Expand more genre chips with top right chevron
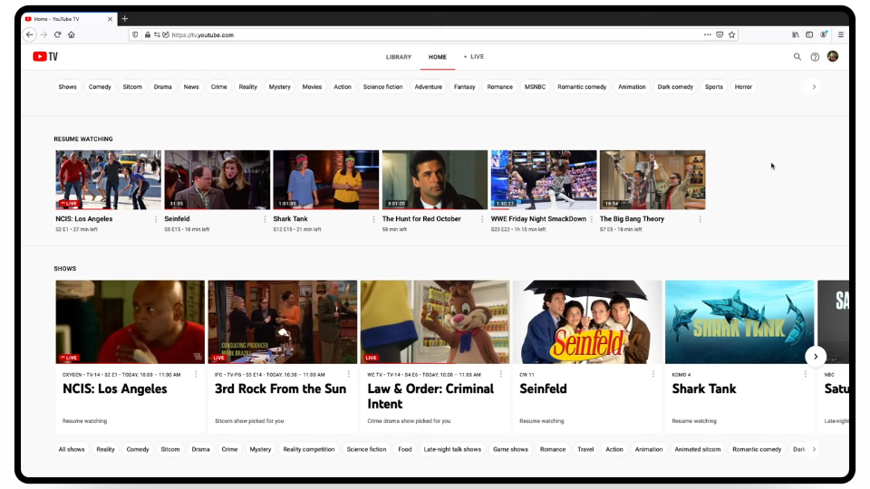This screenshot has height=489, width=870. [814, 87]
